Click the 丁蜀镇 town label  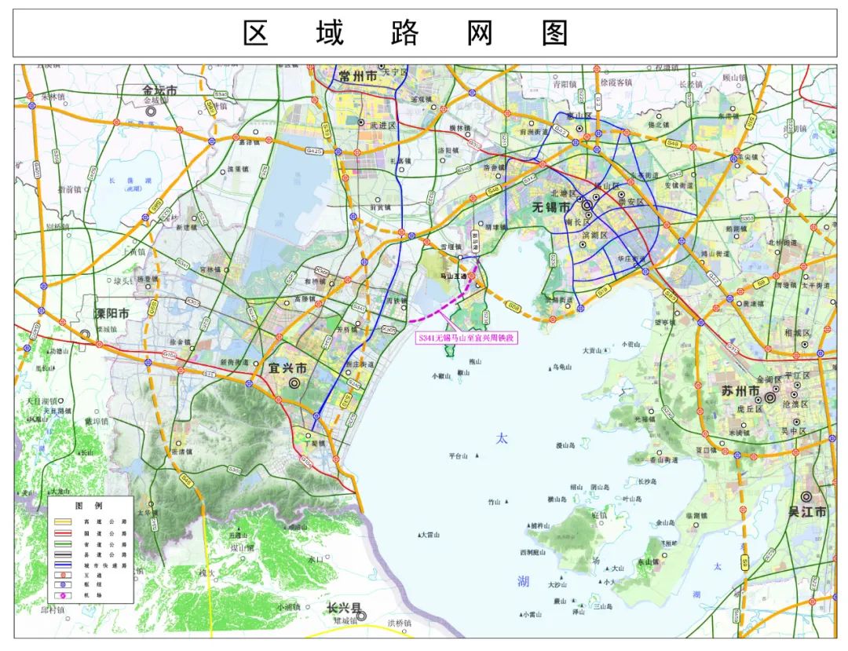315,443
